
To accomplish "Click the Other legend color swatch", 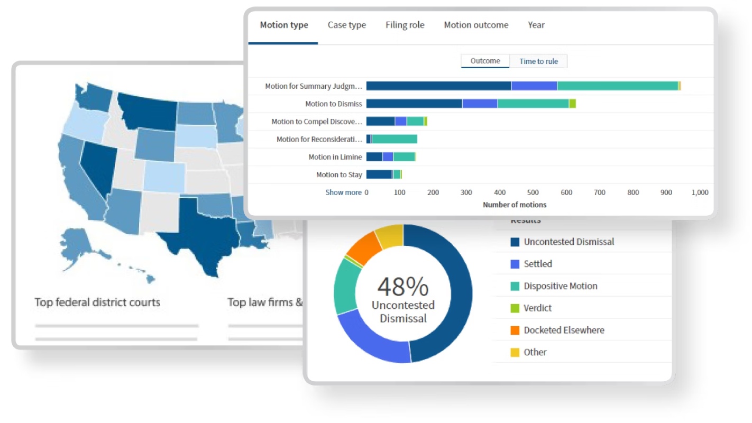I will point(515,352).
